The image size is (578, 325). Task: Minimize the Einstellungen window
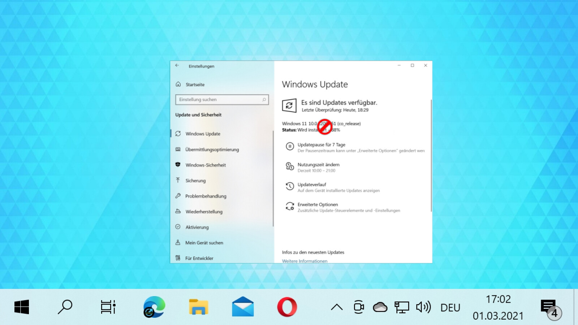(399, 65)
